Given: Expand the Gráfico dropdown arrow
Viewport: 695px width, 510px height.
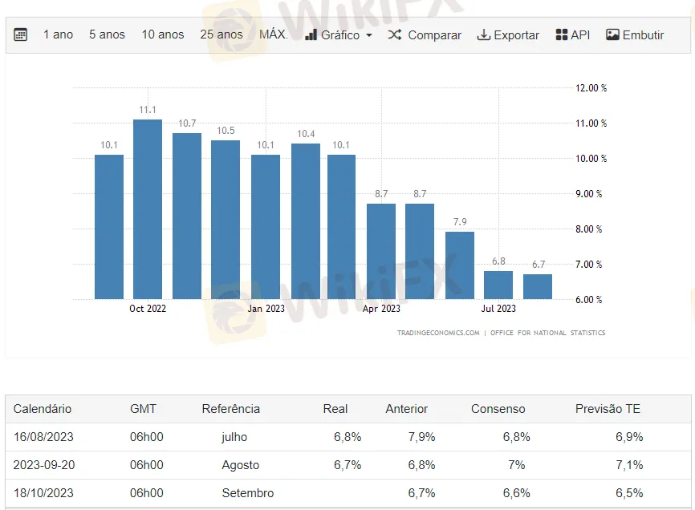Looking at the screenshot, I should (369, 36).
